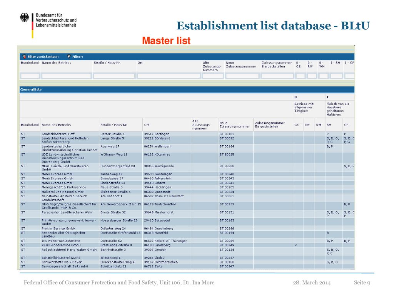Select OHG Fegro/Selgros Gesellschaft row
Screen dimensions: 394x296
187,206
